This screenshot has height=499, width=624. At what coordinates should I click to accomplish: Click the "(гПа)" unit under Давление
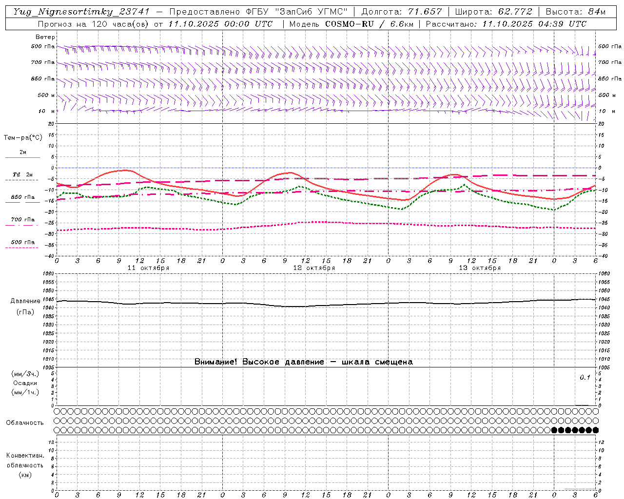(25, 312)
